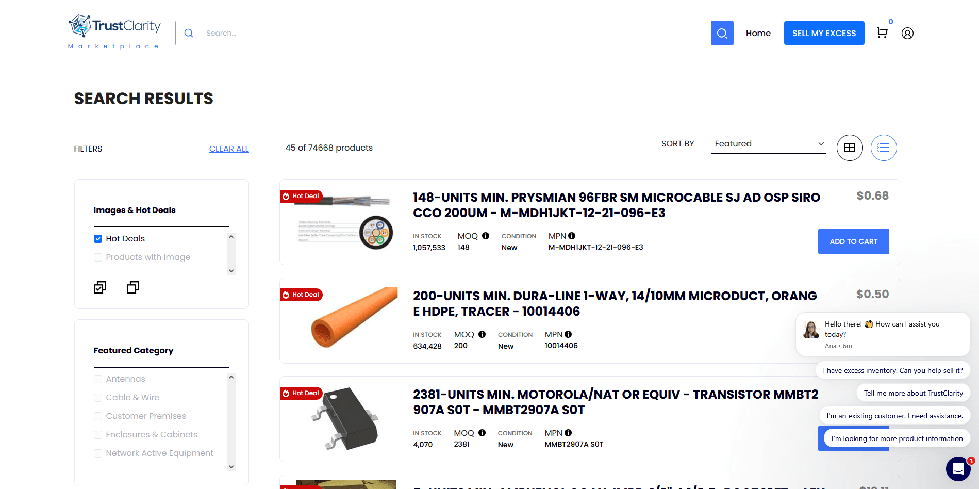Open the chat widget bubble

click(x=958, y=468)
